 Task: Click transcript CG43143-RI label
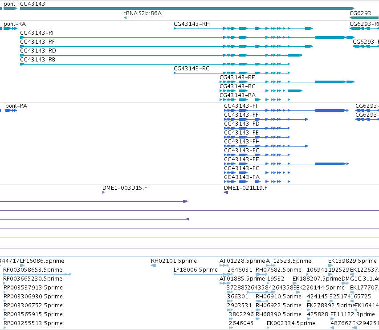pyautogui.click(x=37, y=33)
